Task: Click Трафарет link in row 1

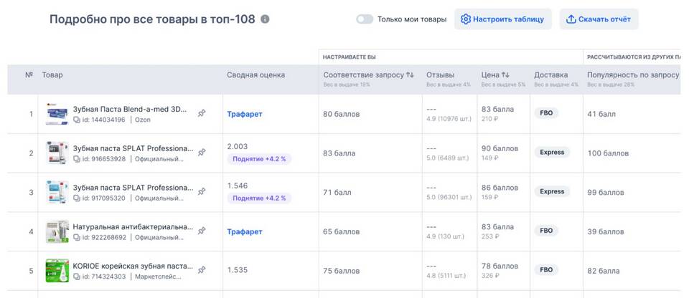Action: (245, 114)
